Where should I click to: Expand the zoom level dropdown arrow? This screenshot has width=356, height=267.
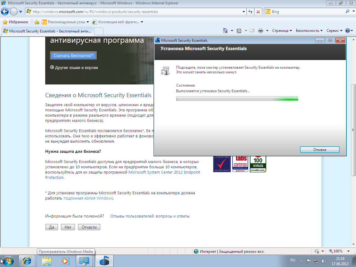[348, 251]
